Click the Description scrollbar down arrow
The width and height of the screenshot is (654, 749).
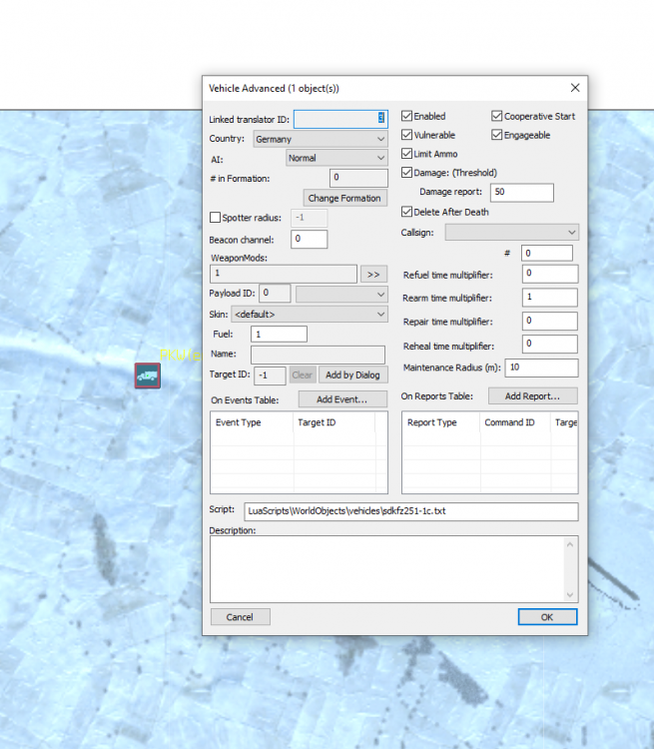(571, 595)
